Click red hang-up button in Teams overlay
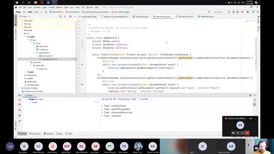Image resolution: width=274 pixels, height=154 pixels. pyautogui.click(x=247, y=133)
